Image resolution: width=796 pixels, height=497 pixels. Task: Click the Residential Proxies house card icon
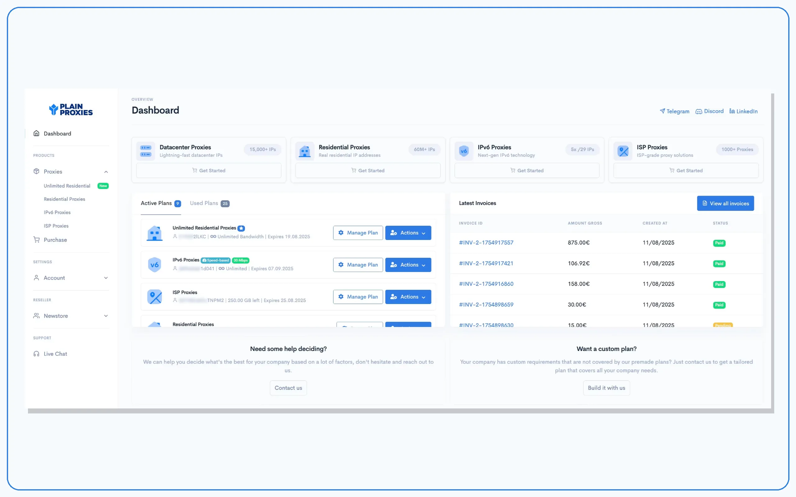click(305, 151)
